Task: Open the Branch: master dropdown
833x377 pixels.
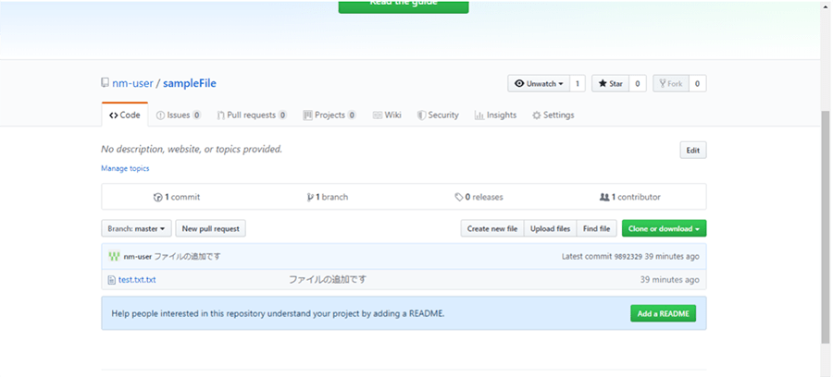Action: [x=136, y=228]
